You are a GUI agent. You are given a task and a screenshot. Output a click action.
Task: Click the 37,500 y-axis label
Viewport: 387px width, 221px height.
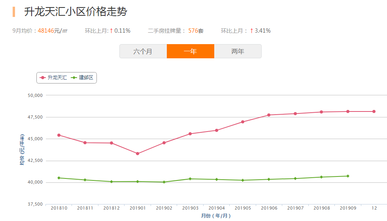(x=35, y=204)
